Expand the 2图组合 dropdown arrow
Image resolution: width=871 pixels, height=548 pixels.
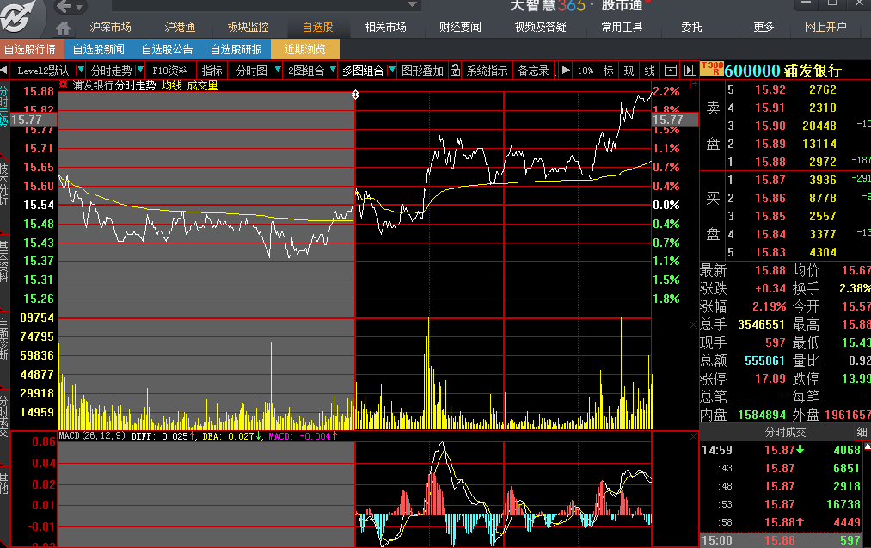coord(333,70)
